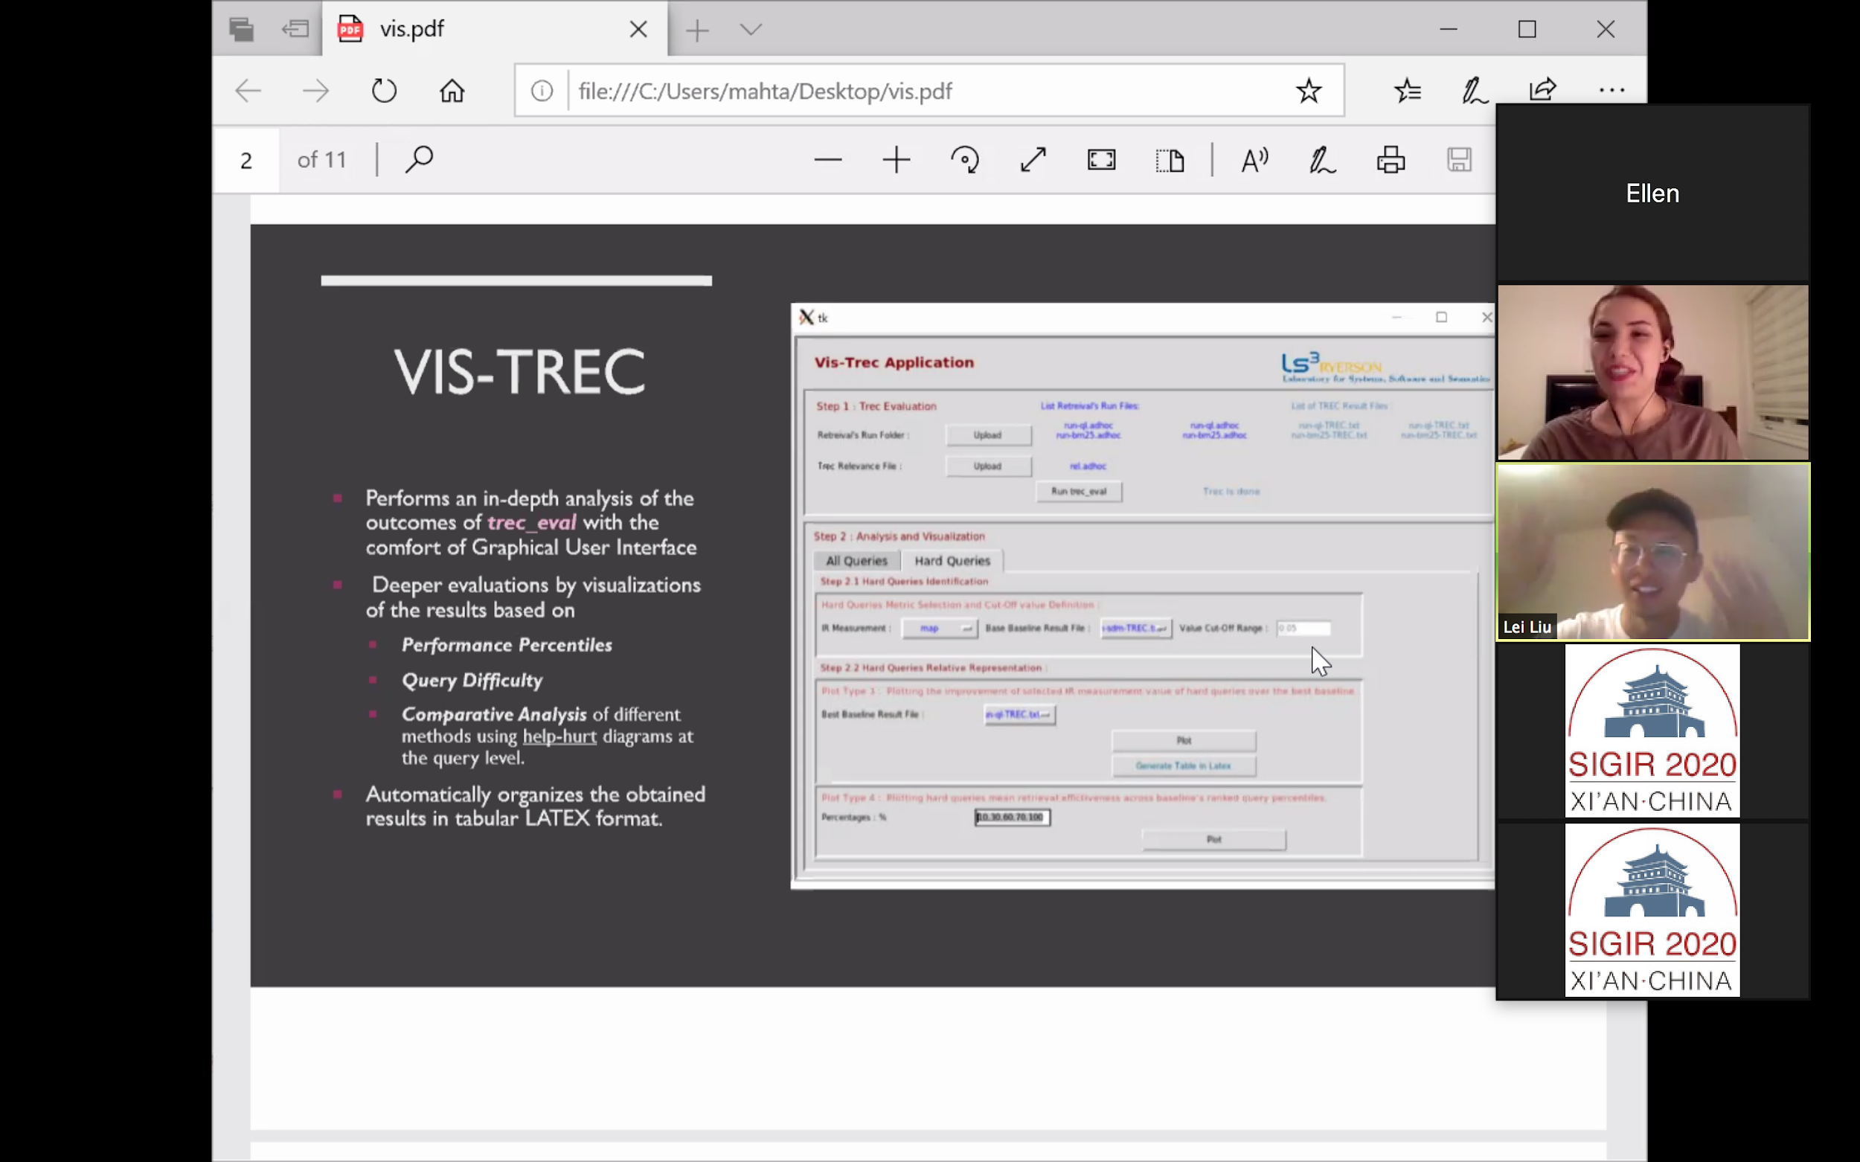Add page to favorites with star icon
Image resolution: width=1860 pixels, height=1162 pixels.
click(1308, 92)
